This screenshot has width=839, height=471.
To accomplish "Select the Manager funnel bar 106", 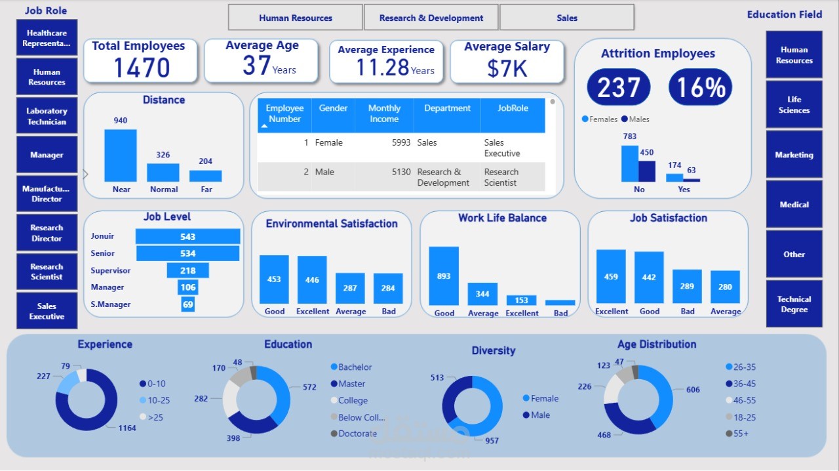I will pyautogui.click(x=188, y=287).
